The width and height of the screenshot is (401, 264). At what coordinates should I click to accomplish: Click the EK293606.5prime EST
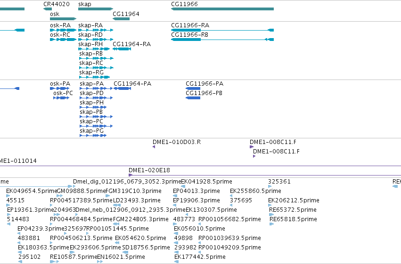coord(72,252)
